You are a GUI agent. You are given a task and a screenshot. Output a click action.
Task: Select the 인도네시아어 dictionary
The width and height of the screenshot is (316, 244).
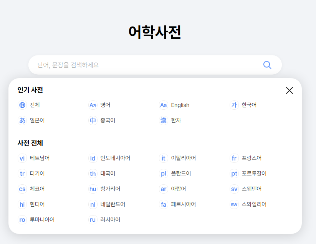(x=115, y=158)
